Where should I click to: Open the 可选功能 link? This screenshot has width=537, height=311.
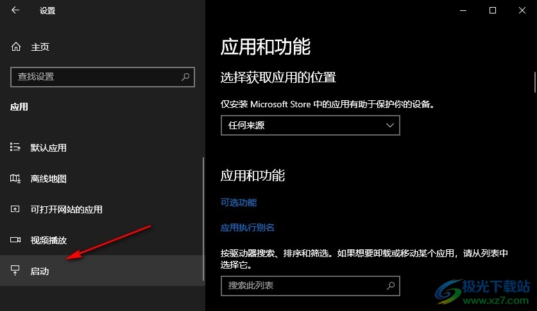(239, 202)
